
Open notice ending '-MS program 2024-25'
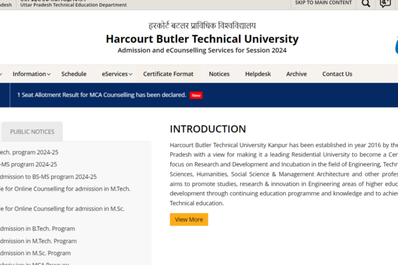click(x=29, y=164)
